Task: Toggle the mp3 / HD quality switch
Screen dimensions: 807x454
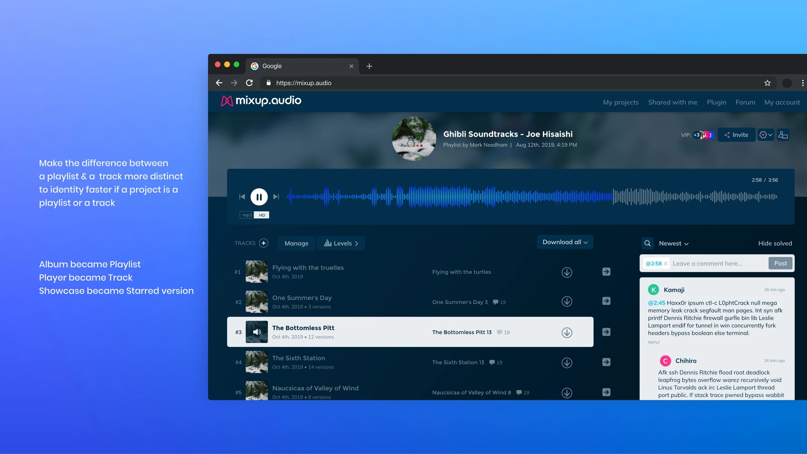Action: point(255,215)
